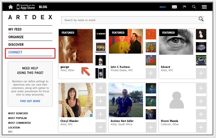
Task: Open the BLOG page
Action: coord(43,7)
